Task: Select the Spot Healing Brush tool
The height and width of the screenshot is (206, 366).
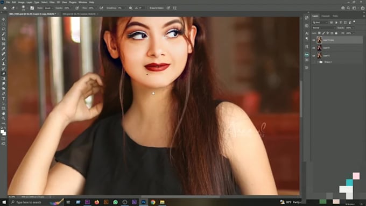Action: (3, 54)
